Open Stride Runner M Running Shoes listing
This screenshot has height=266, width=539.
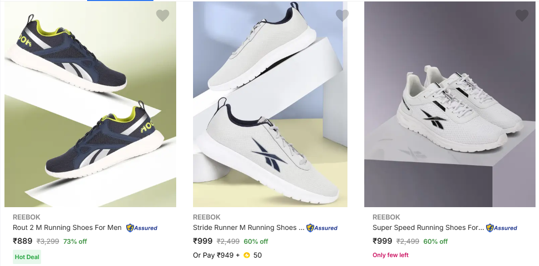(248, 228)
